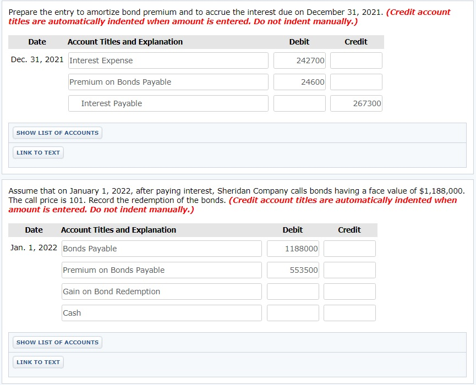476x385 pixels.
Task: Select the Interest Expense account title field
Action: click(167, 61)
